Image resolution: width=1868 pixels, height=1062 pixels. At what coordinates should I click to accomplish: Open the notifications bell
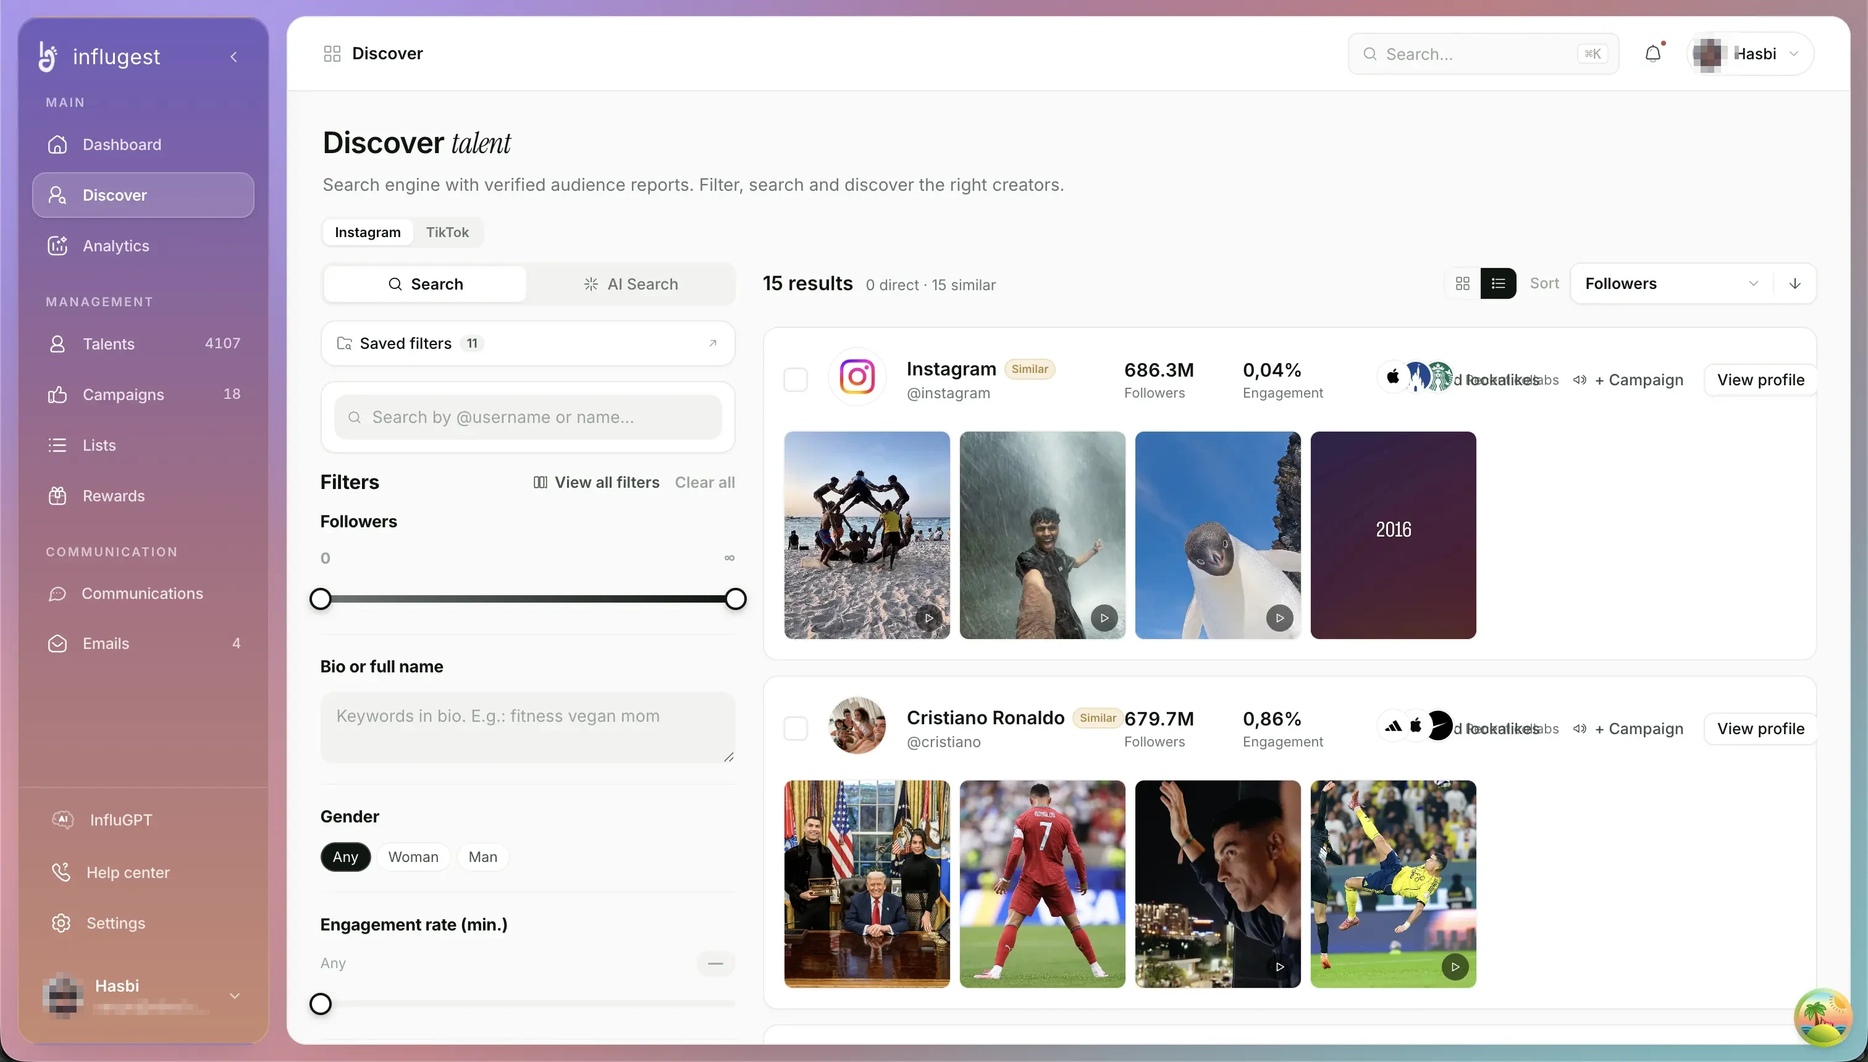point(1653,53)
